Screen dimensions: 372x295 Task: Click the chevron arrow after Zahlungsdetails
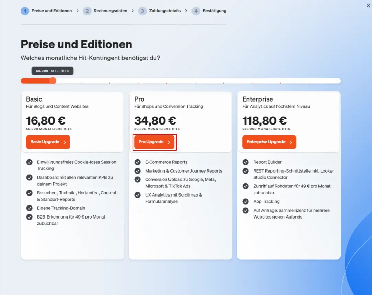(x=186, y=11)
